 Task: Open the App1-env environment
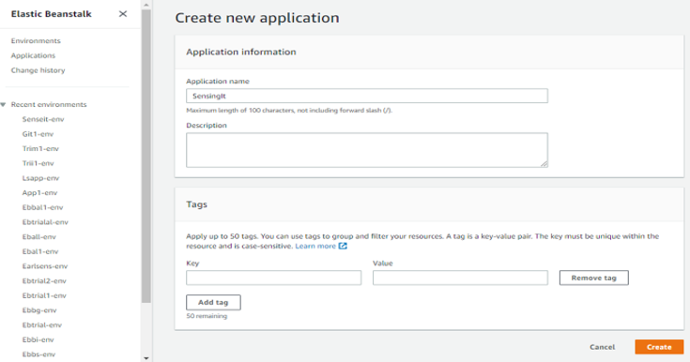click(39, 192)
